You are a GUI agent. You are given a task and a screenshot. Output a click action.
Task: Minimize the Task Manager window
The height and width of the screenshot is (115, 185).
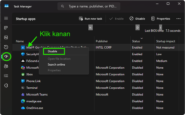157,4
